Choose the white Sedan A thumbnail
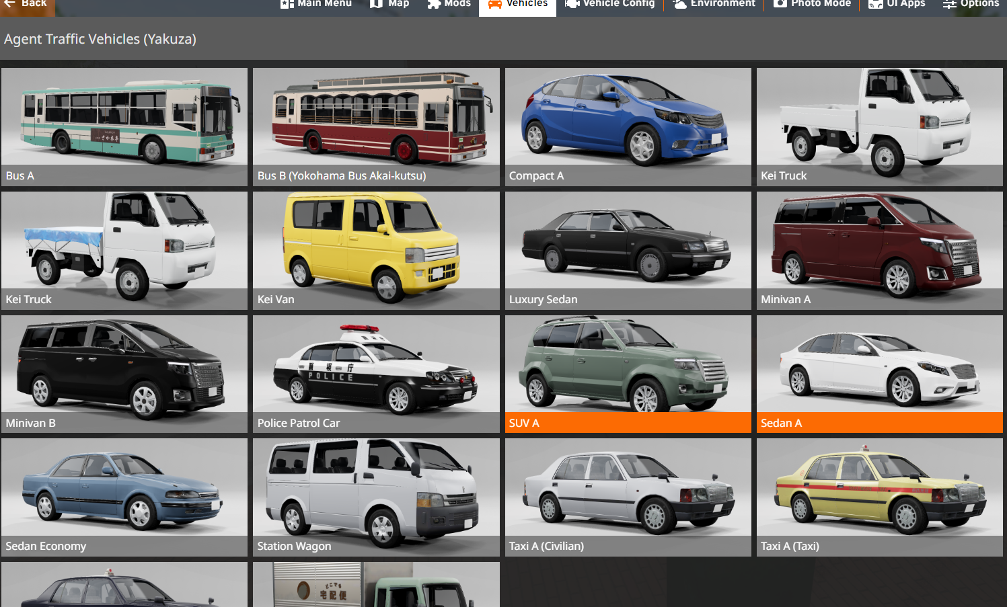This screenshot has height=607, width=1007. (x=880, y=374)
